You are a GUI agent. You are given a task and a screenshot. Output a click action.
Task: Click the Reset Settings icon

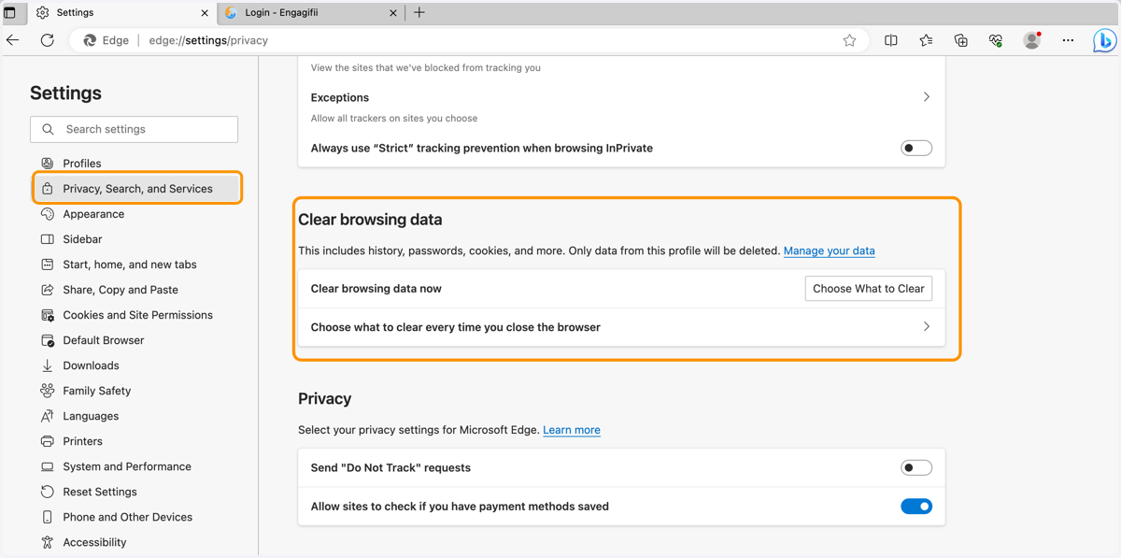click(48, 492)
